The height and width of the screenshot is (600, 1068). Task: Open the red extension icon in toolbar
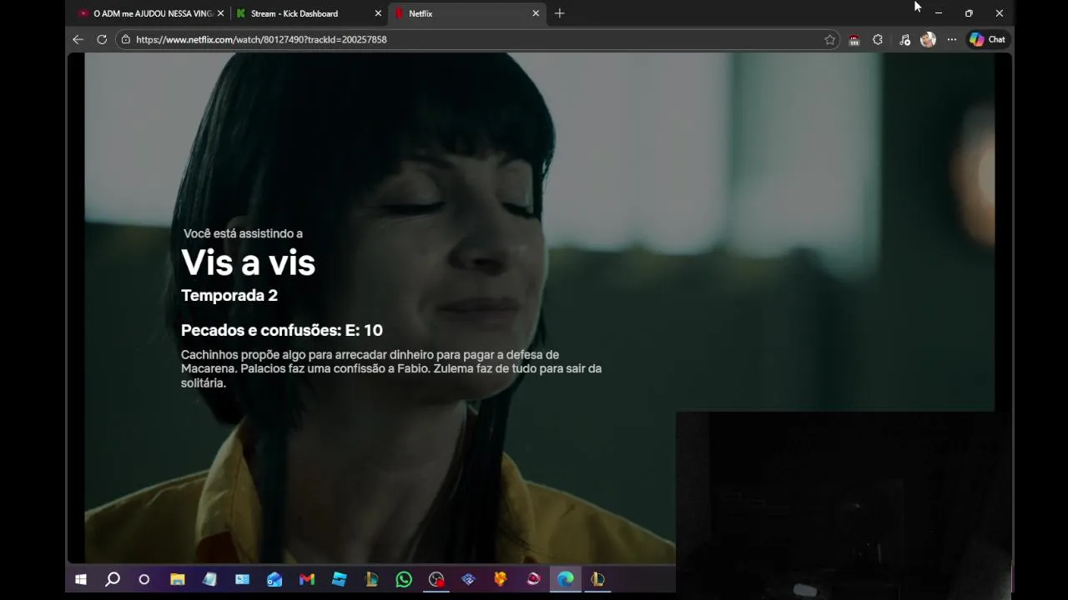click(x=854, y=39)
